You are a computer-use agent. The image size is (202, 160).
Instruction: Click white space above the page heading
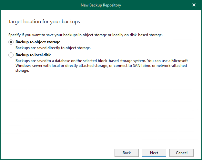click(101, 14)
